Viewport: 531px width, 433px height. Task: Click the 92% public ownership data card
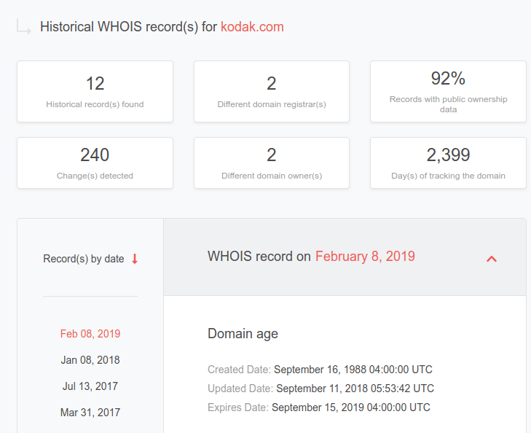coord(448,91)
